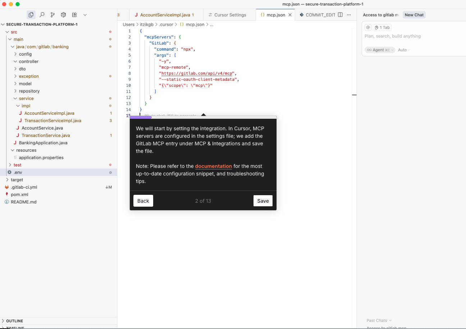The width and height of the screenshot is (466, 329).
Task: Click Users in the breadcrumb path
Action: click(x=128, y=25)
